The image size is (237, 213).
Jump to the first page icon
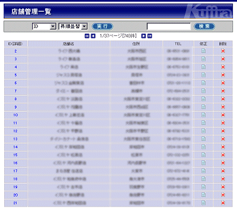87,36
